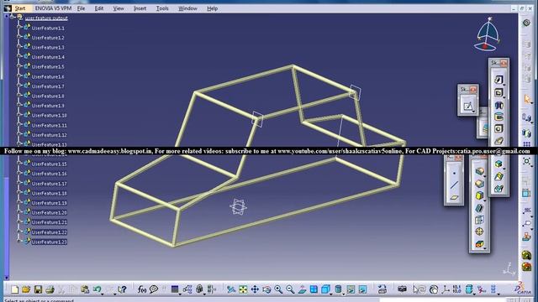The width and height of the screenshot is (538, 302).
Task: Save the document with floppy icon
Action: (38, 289)
